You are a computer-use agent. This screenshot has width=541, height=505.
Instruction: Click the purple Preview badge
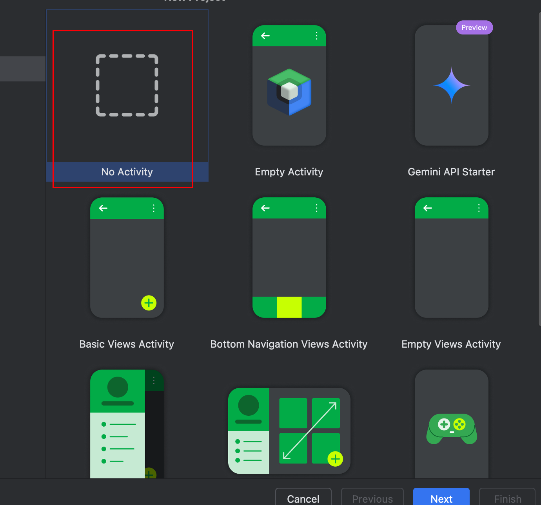474,27
